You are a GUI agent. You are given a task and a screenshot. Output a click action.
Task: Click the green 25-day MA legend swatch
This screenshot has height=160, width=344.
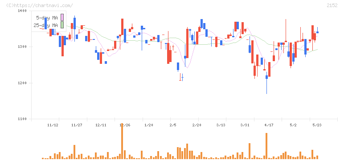pos(62,25)
